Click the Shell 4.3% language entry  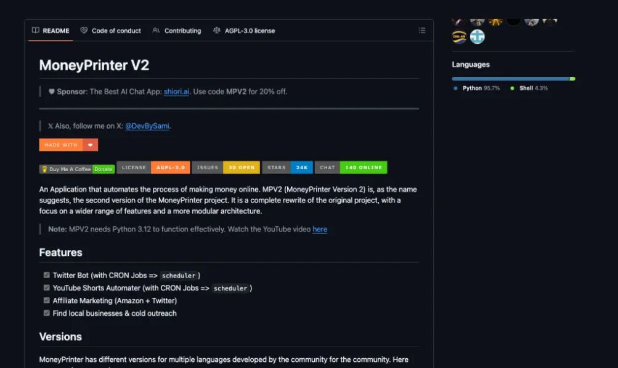[x=529, y=88]
